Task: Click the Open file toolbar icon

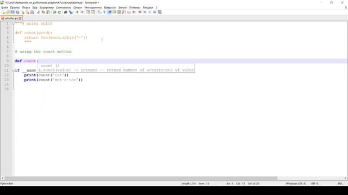Action: (x=8, y=12)
